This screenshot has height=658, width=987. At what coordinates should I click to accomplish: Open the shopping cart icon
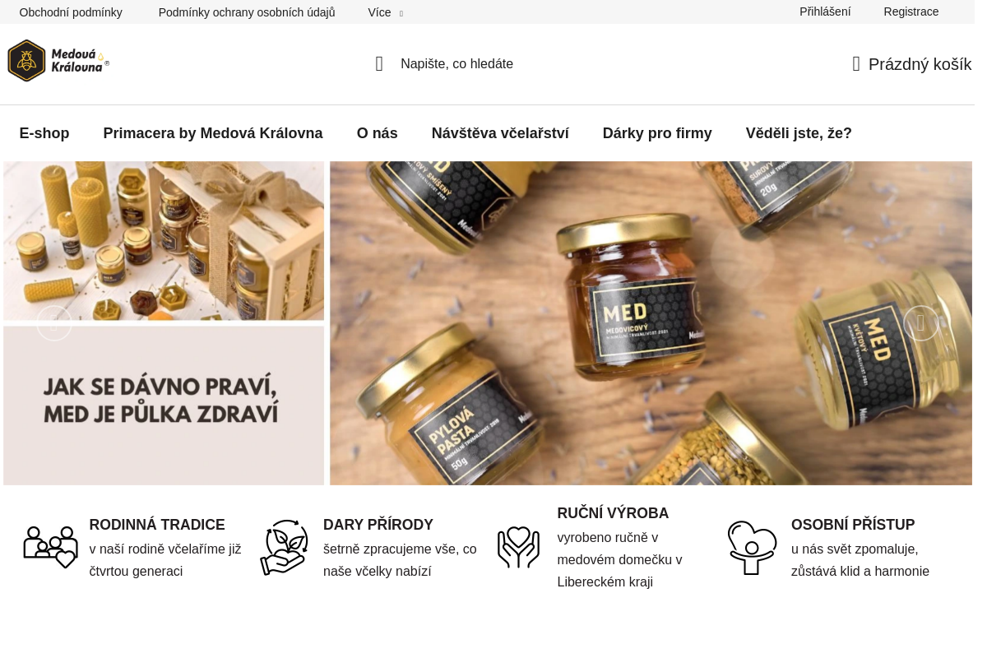tap(856, 64)
